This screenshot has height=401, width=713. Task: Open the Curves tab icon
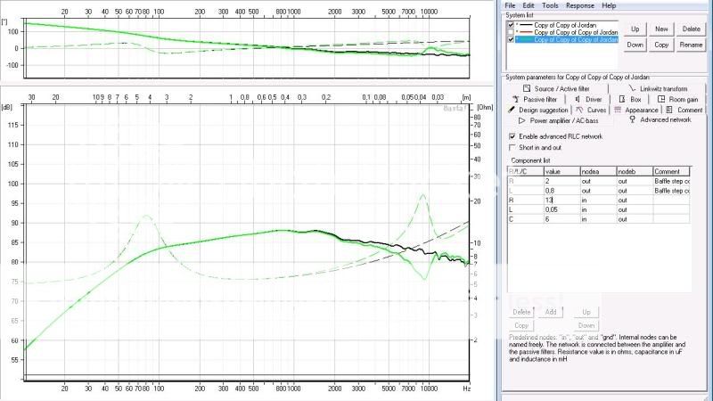[x=578, y=110]
